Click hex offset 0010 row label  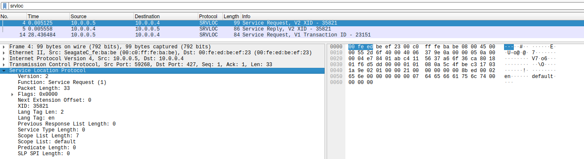tap(336, 53)
